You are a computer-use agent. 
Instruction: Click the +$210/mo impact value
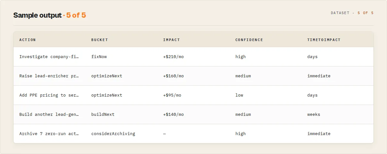pos(174,57)
